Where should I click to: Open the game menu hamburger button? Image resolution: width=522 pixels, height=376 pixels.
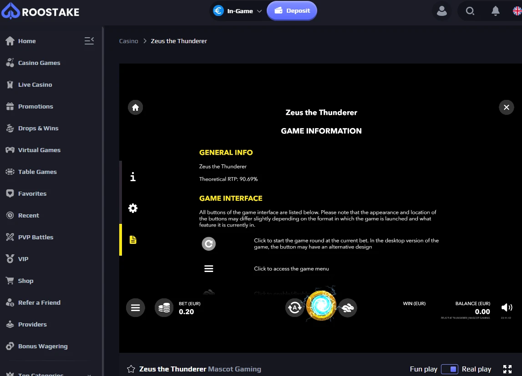[x=136, y=307]
